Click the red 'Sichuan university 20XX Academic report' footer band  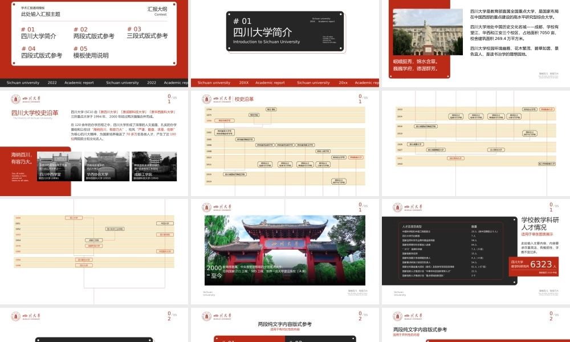tap(284, 83)
